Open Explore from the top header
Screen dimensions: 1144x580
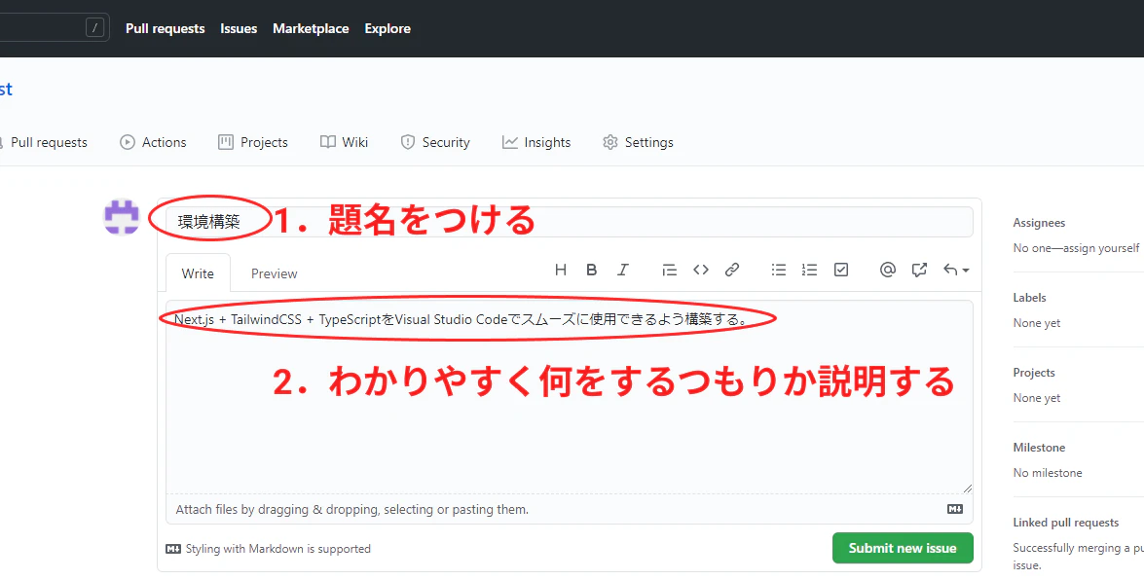pyautogui.click(x=387, y=28)
